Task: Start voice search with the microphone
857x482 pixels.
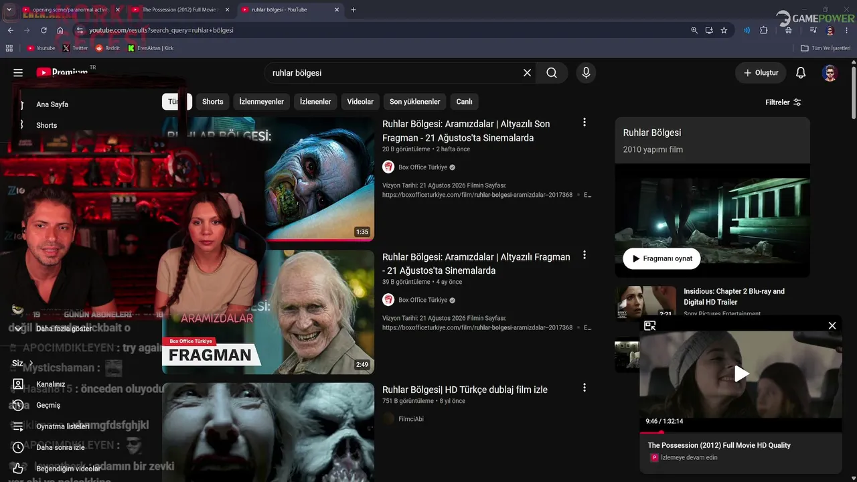Action: 586,73
